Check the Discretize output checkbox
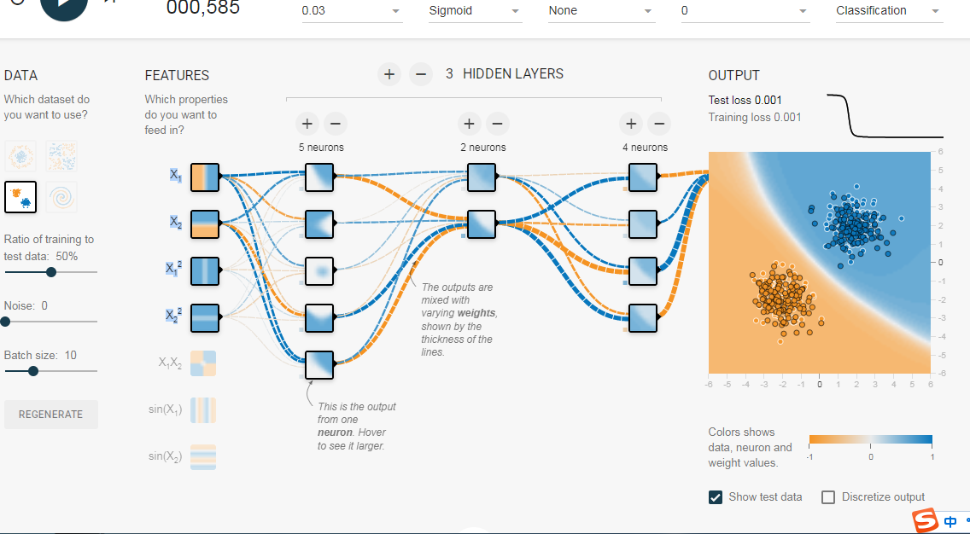The height and width of the screenshot is (534, 970). coord(828,497)
